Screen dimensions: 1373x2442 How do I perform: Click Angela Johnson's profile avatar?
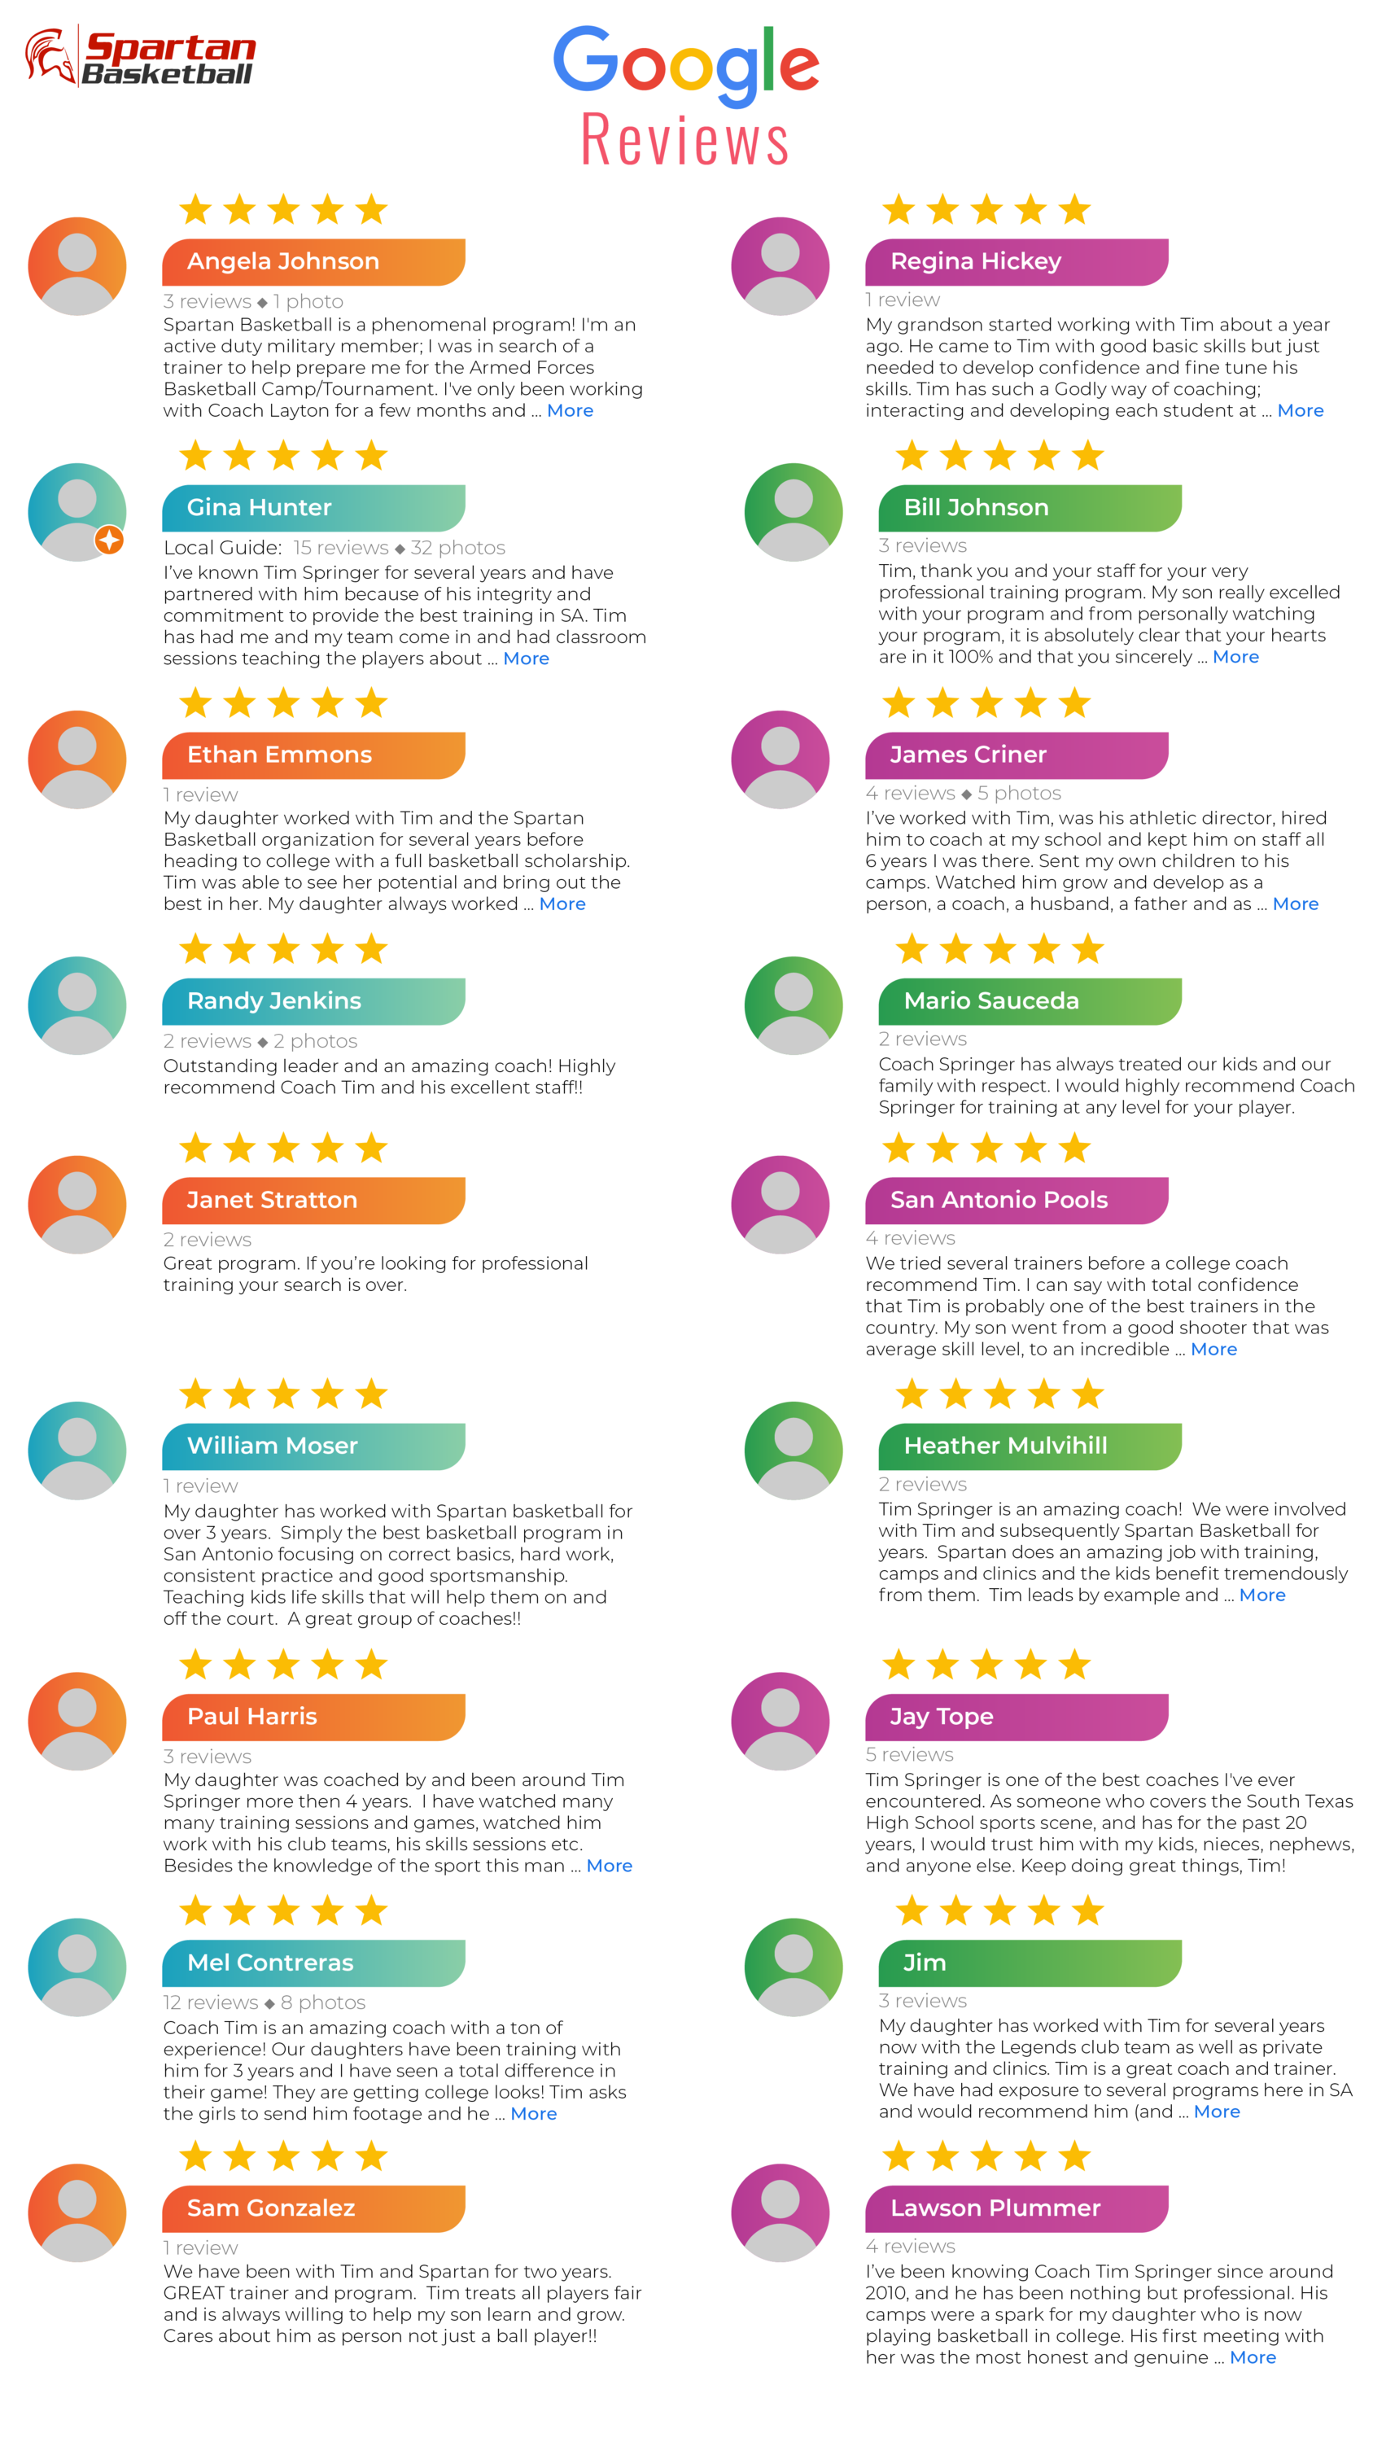click(77, 266)
